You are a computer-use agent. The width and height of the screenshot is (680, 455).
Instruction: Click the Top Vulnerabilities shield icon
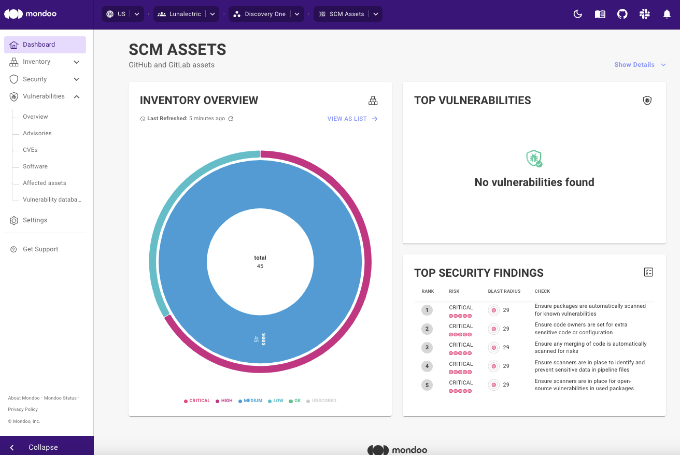point(647,101)
